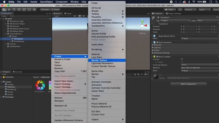This screenshot has width=219, height=123.
Task: Click the Mesh Collider Material field
Action: click(x=200, y=68)
